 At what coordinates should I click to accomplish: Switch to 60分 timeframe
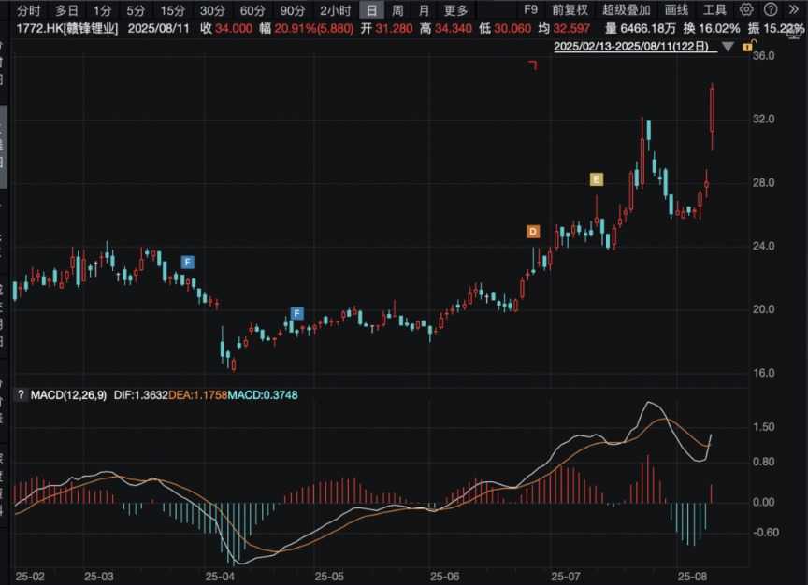pos(252,10)
